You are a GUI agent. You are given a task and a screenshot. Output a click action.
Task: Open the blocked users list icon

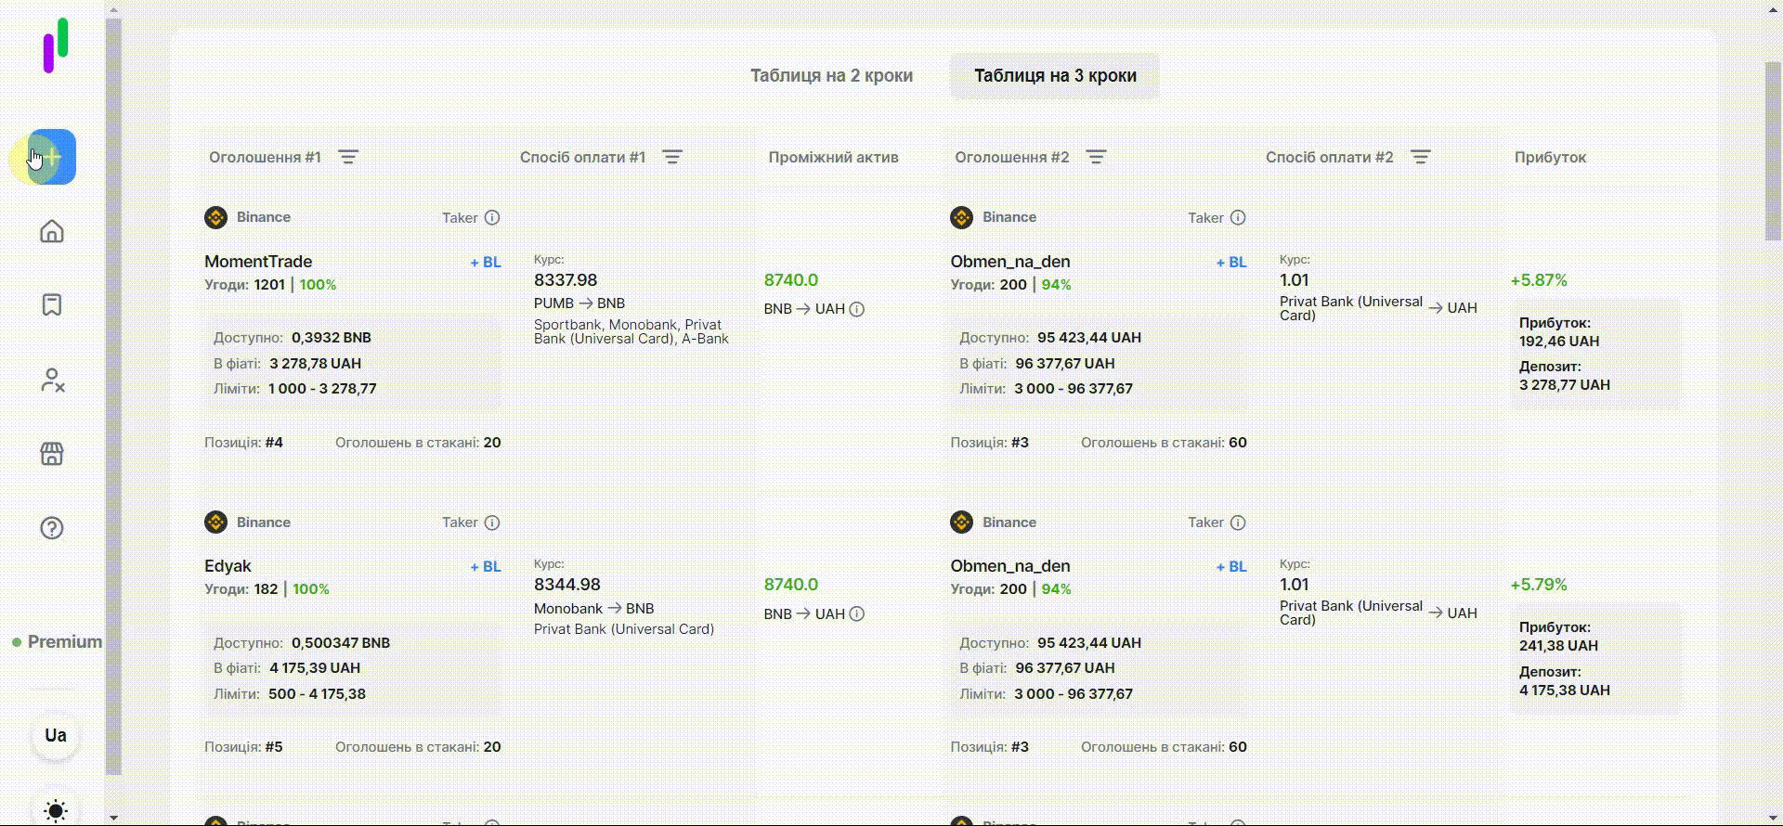pyautogui.click(x=52, y=380)
